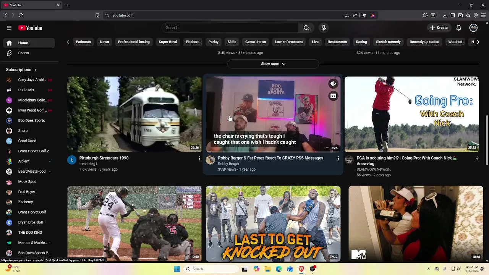Unmute the Robby Berger preview video
The width and height of the screenshot is (489, 275).
pos(334,84)
